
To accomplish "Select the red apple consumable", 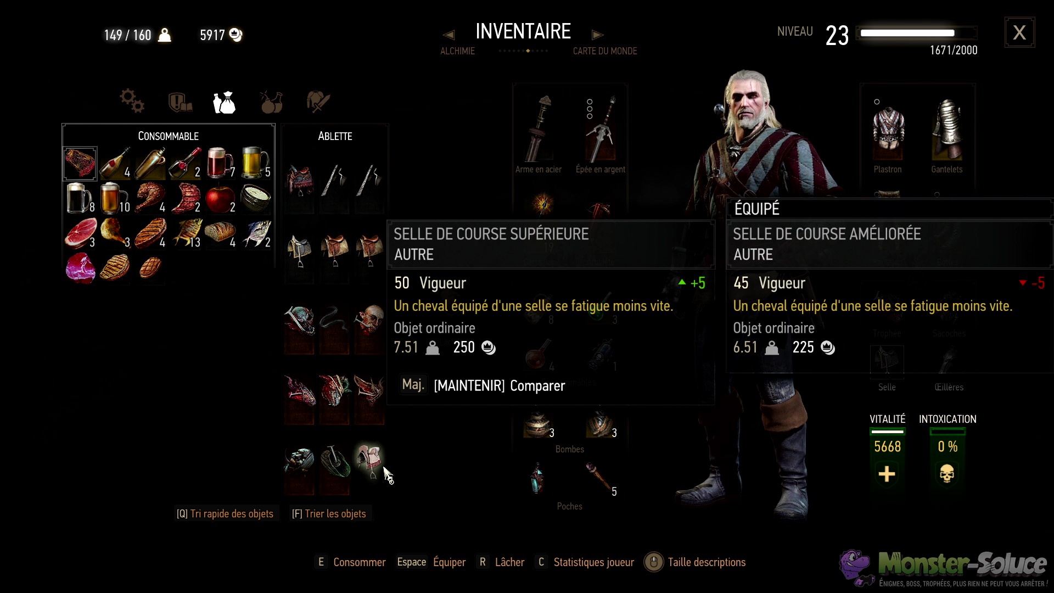I will pyautogui.click(x=220, y=198).
